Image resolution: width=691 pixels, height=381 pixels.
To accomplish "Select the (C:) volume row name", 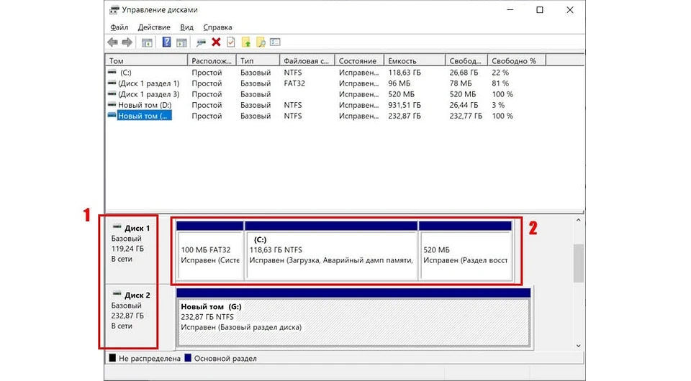I will point(125,73).
